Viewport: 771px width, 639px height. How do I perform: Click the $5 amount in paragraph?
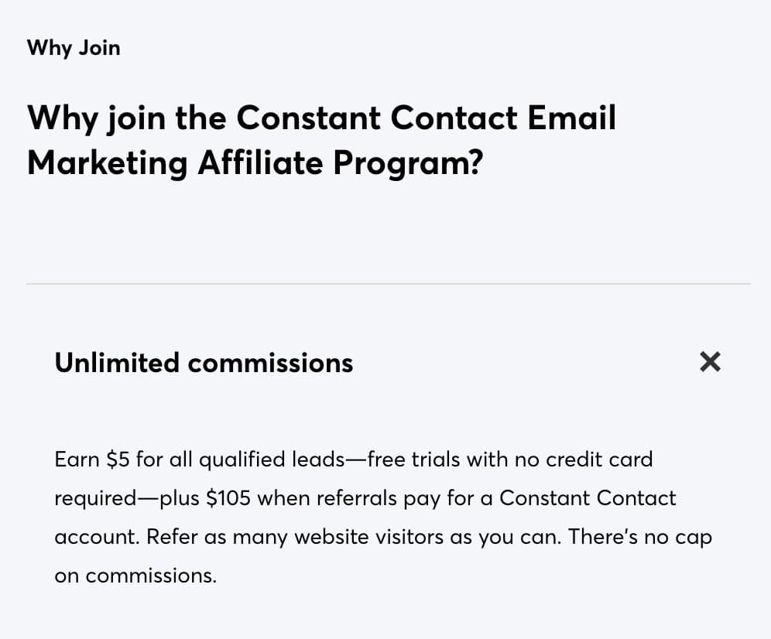[118, 460]
